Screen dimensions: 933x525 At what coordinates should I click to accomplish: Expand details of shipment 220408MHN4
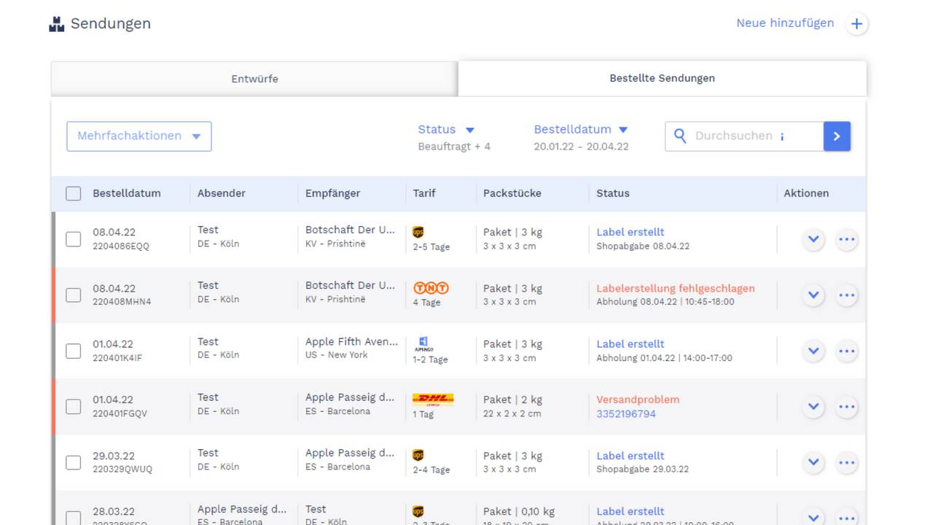tap(813, 295)
